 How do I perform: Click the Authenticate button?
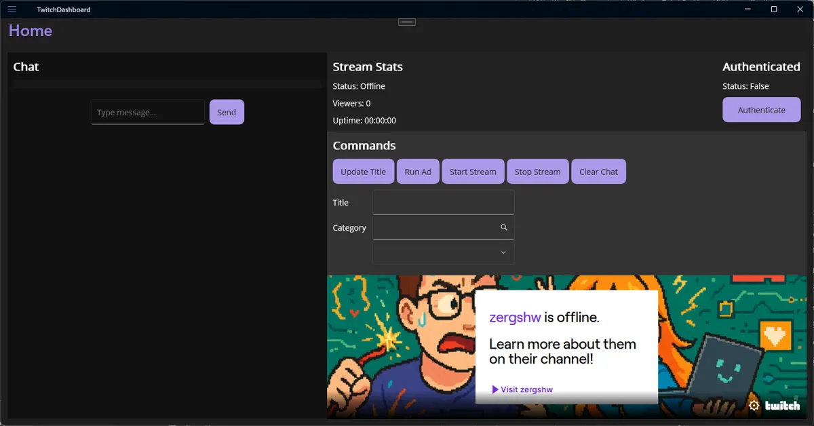coord(762,110)
